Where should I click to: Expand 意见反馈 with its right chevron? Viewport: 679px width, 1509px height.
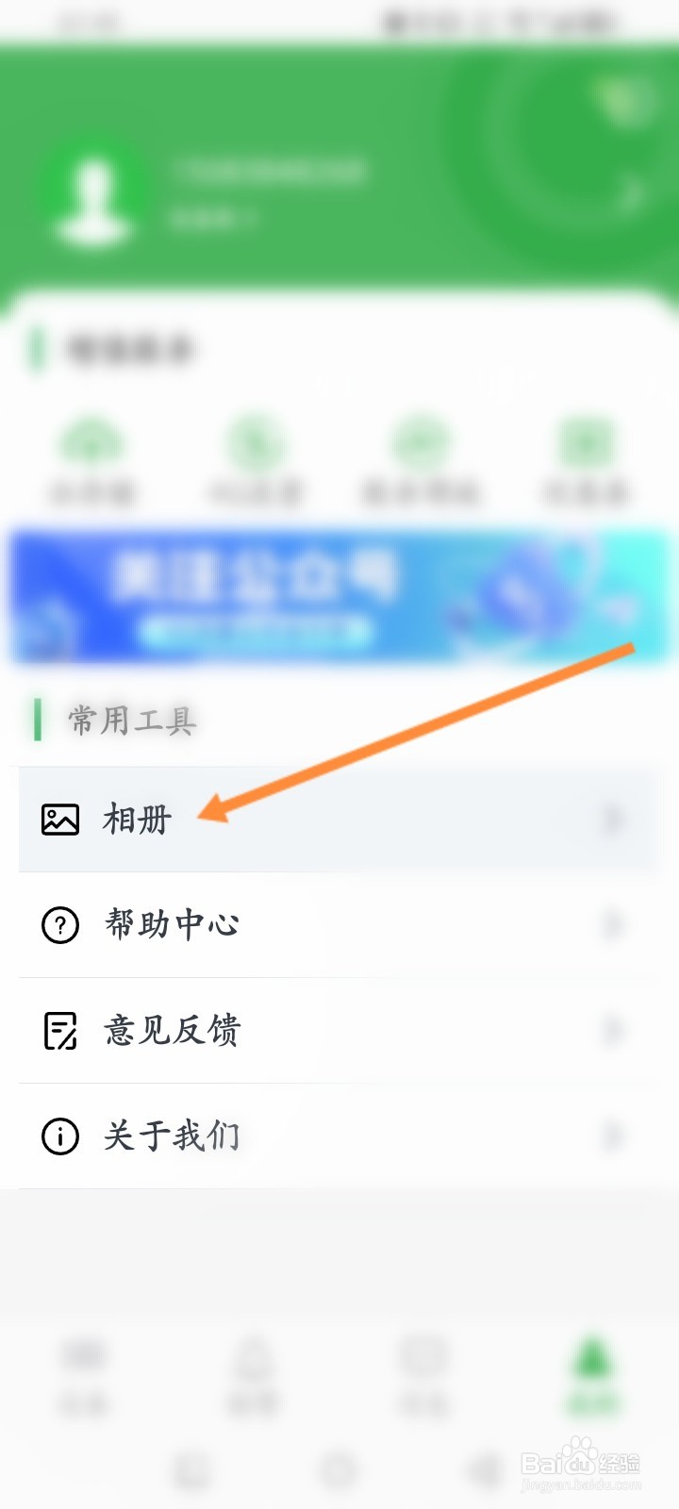613,1030
